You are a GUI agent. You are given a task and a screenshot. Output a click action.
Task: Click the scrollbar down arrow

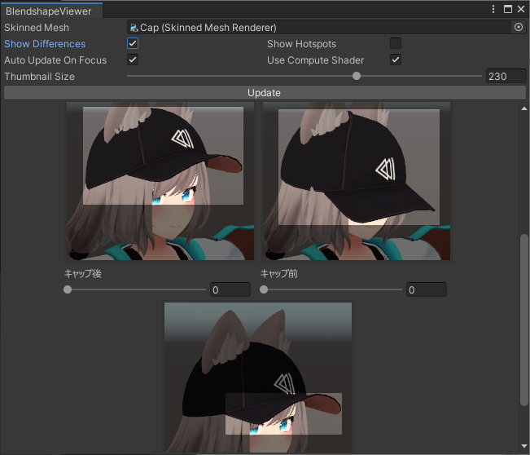click(x=524, y=446)
